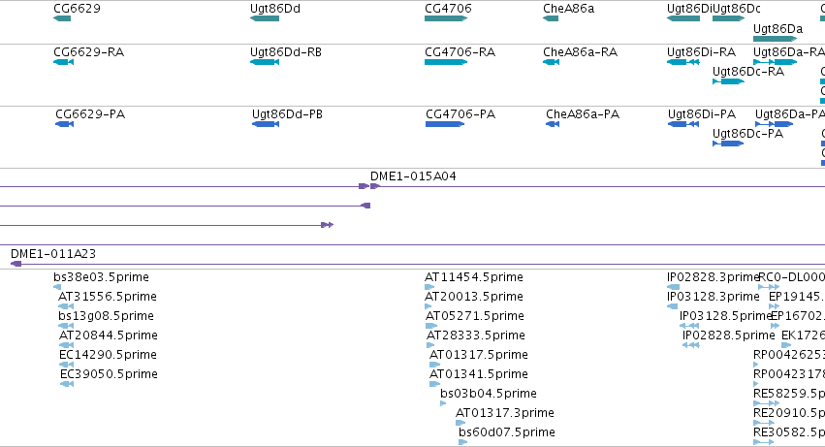Click the DME1-011A23 feature label
Image resolution: width=825 pixels, height=447 pixels.
[x=53, y=254]
